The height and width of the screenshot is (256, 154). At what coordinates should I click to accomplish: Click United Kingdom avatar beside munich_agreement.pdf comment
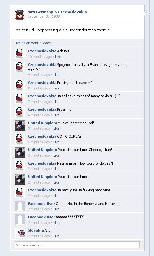tap(20, 126)
